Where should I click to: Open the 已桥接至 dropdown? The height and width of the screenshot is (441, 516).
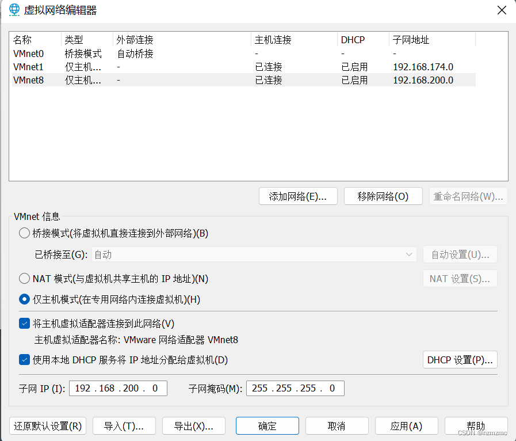254,254
